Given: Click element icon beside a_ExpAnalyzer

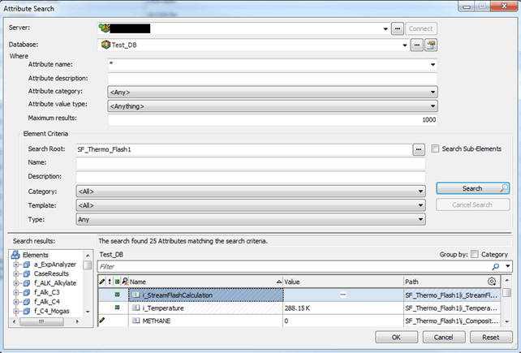Looking at the screenshot, I should [x=27, y=265].
